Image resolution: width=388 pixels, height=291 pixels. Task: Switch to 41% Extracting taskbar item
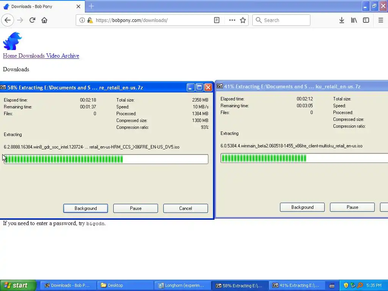[297, 285]
